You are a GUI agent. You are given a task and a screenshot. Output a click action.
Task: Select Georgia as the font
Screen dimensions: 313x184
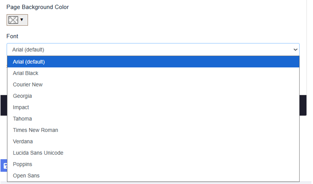22,96
